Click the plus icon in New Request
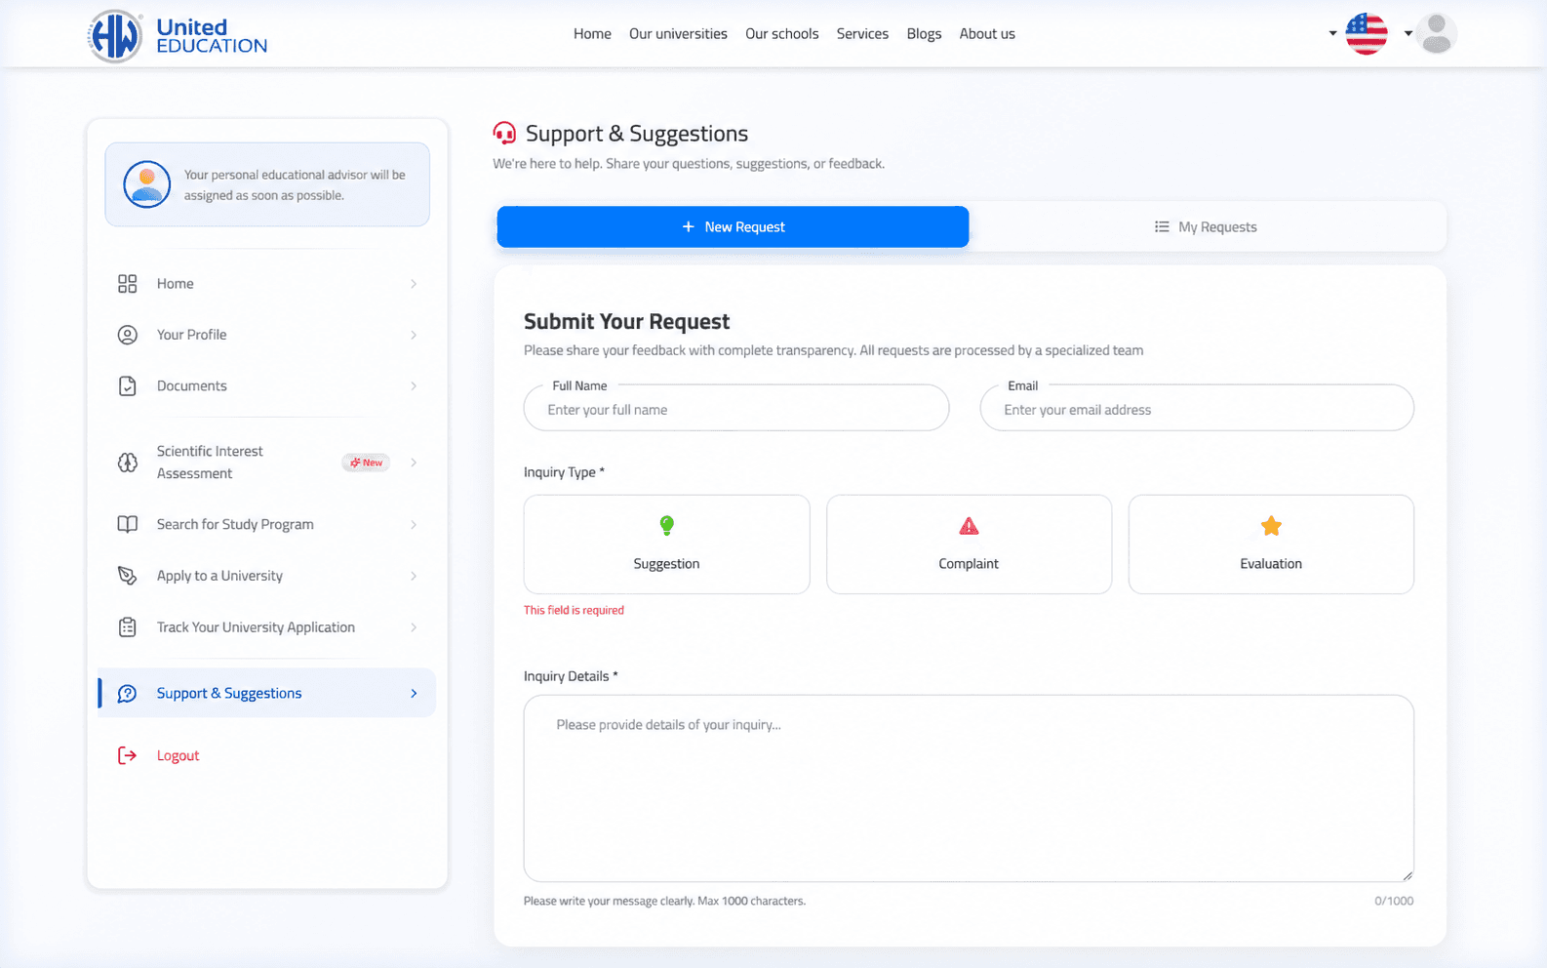Image resolution: width=1547 pixels, height=968 pixels. (x=688, y=226)
